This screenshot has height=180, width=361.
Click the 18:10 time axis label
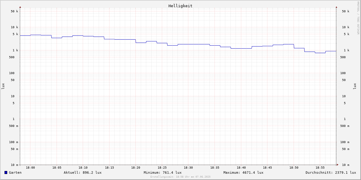[83, 168]
